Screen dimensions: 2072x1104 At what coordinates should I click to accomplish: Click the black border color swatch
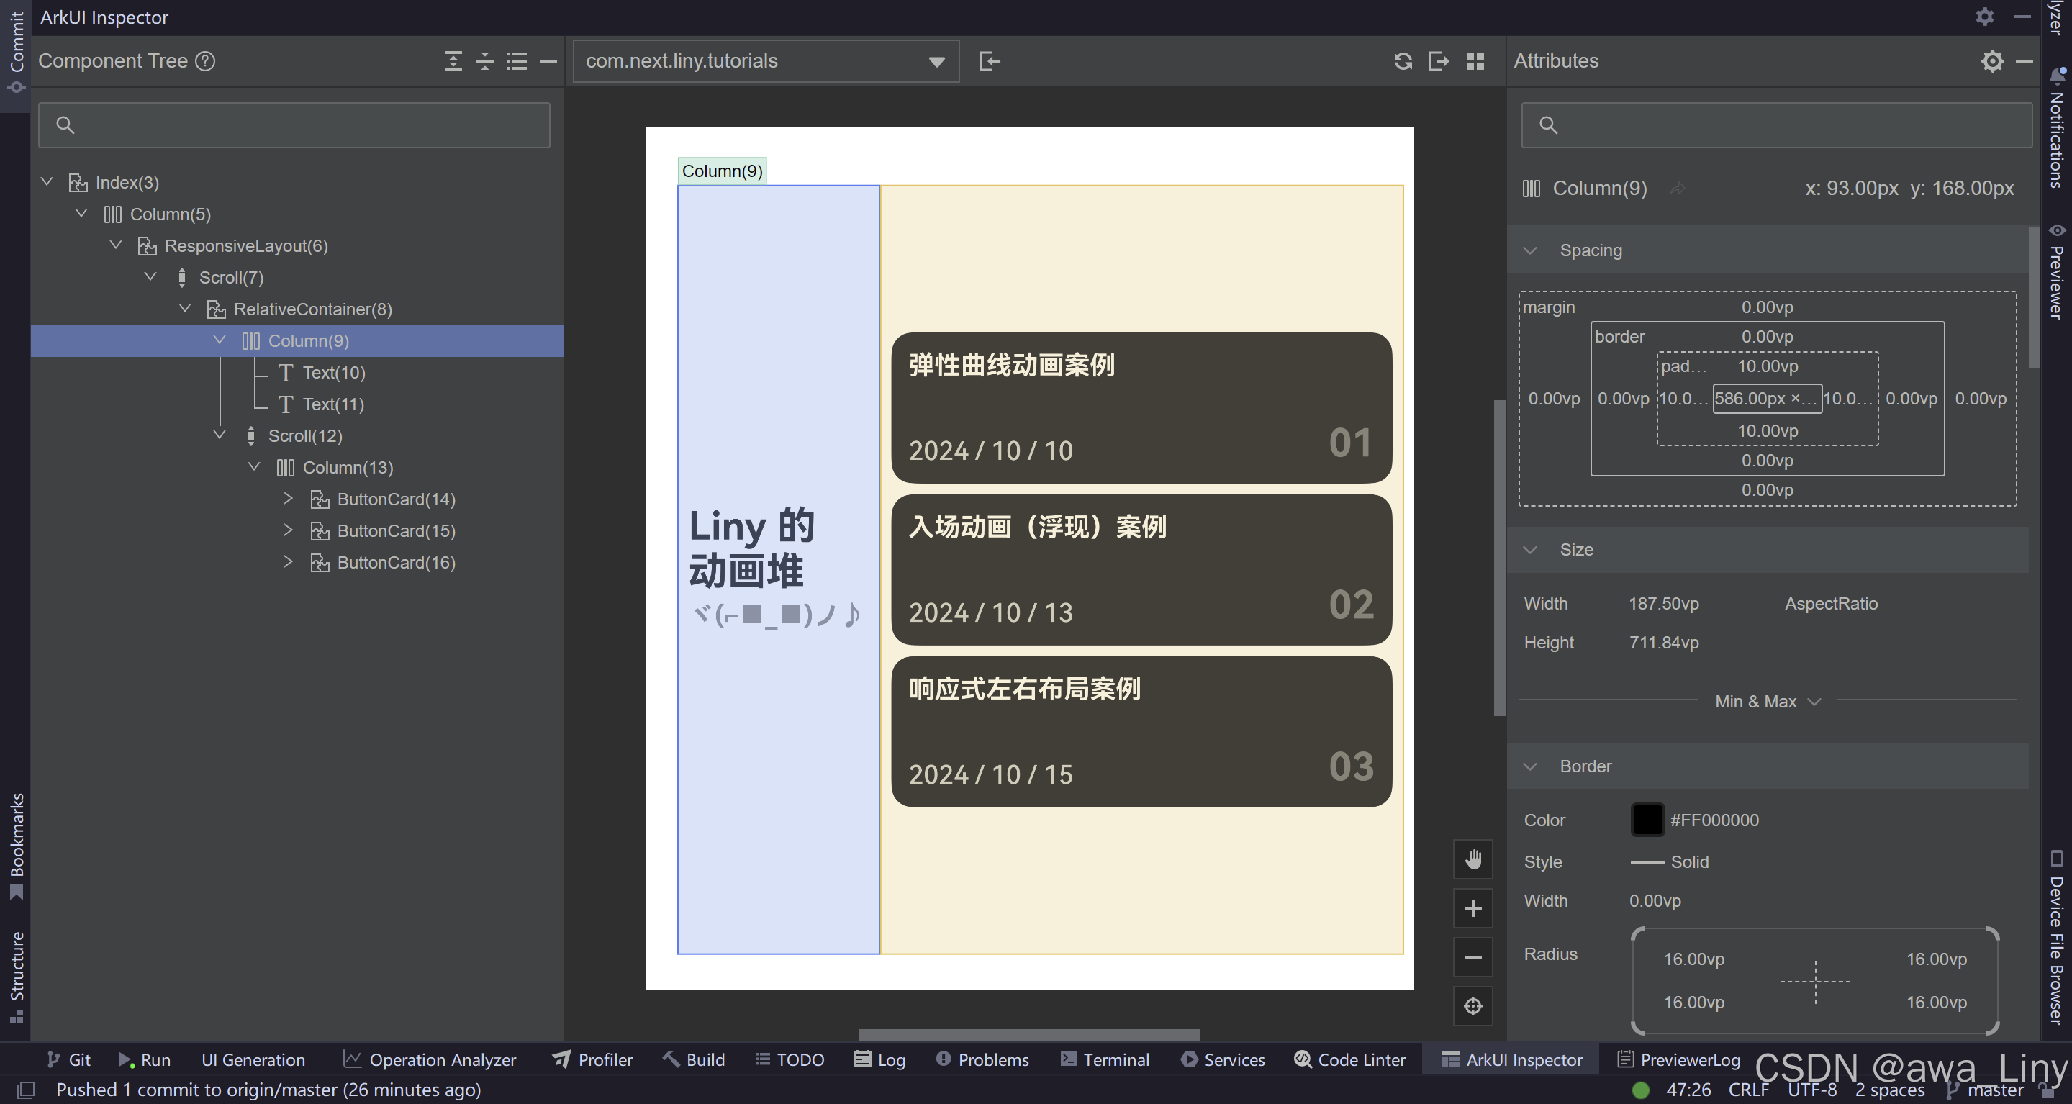pos(1646,820)
